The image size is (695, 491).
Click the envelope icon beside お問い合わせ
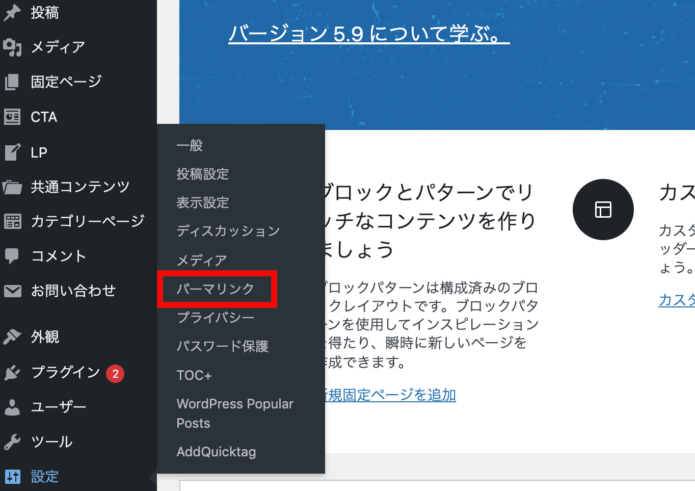(12, 291)
